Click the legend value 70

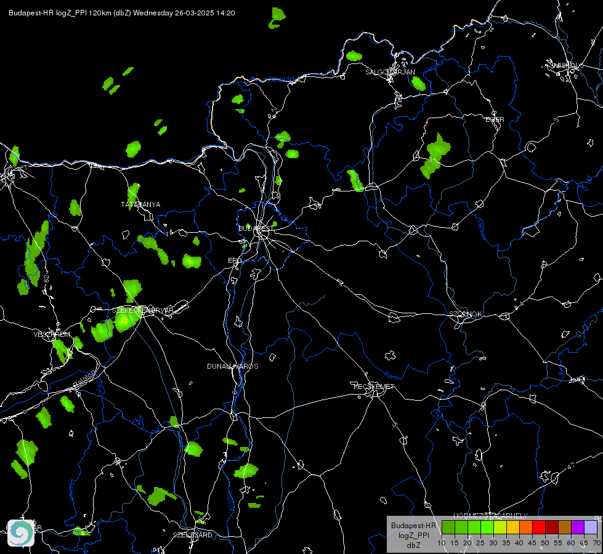596,543
